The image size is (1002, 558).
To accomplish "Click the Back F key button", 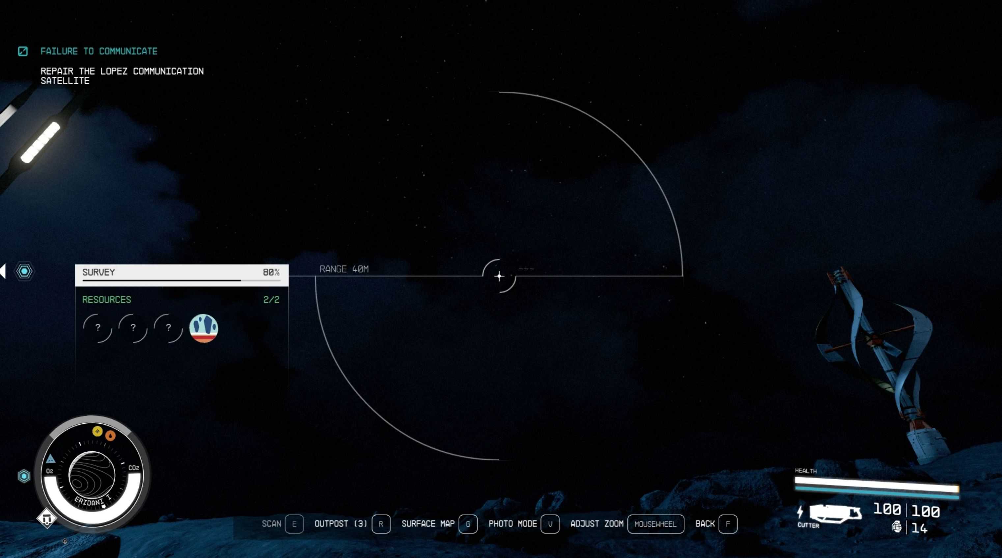I will point(728,524).
